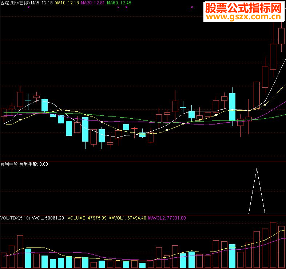The height and width of the screenshot is (269, 286).
Task: Select the VVOL: 50061.28 value
Action: (48, 218)
